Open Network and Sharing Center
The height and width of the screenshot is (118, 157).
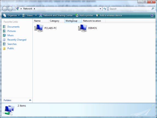pyautogui.click(x=56, y=15)
